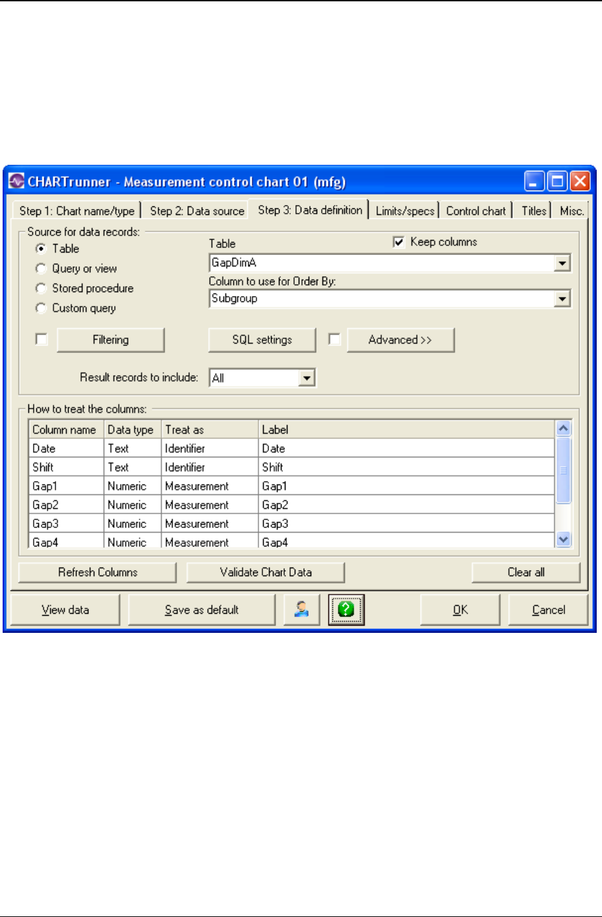
Task: Select the Gap2 column name cell
Action: pos(66,505)
